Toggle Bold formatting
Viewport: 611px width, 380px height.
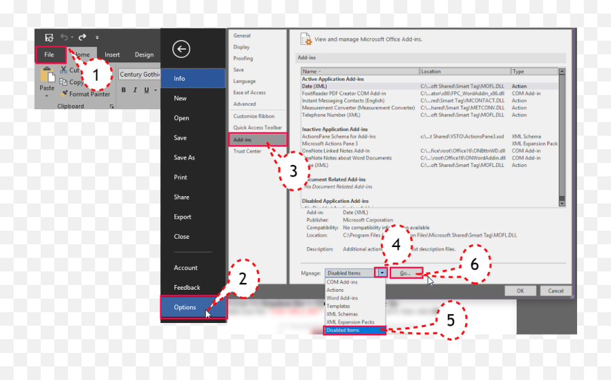tap(124, 90)
